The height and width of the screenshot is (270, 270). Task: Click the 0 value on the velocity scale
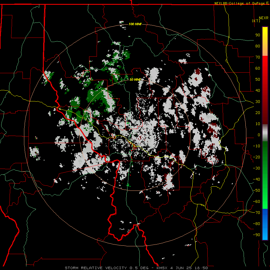pos(259,135)
